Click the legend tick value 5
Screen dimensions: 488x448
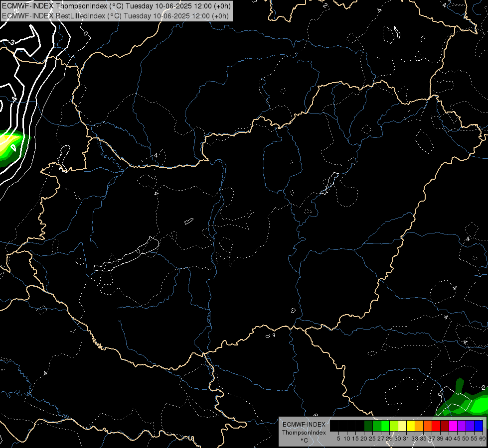click(338, 439)
